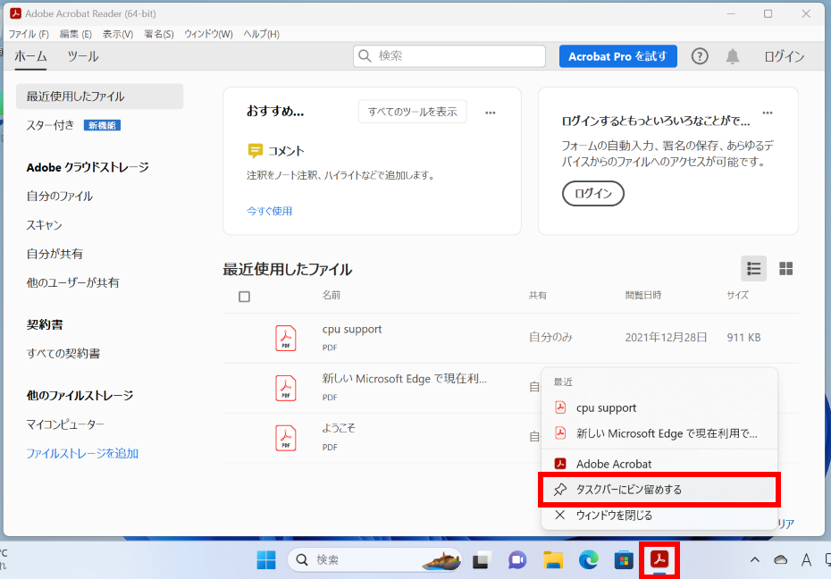The image size is (831, 579).
Task: Choose ウィンドウを閉じる in the jump list
Action: coord(659,515)
